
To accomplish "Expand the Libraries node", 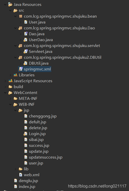I will (10, 75).
